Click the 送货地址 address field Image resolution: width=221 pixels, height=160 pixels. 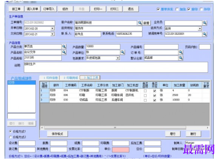point(108,28)
